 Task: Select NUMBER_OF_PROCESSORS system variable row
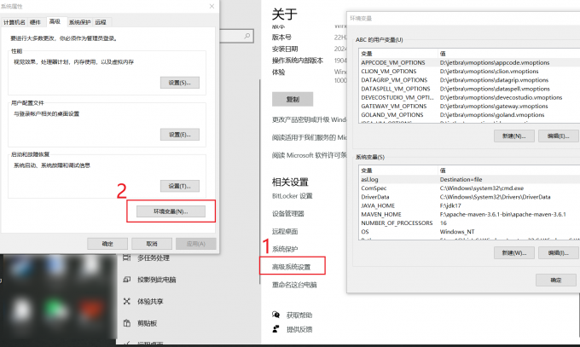point(469,223)
